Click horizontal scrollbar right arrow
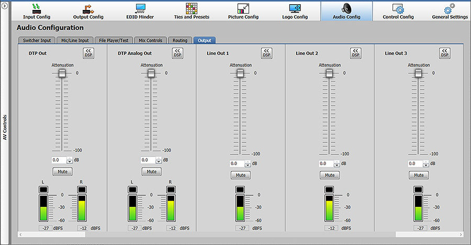Image resolution: width=471 pixels, height=245 pixels. coord(461,235)
